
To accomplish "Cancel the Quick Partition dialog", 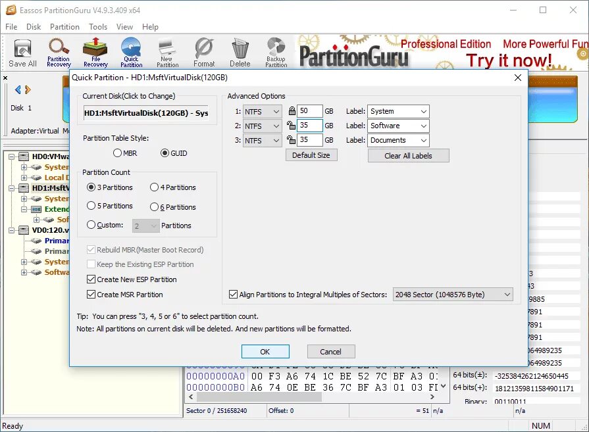I will (331, 352).
